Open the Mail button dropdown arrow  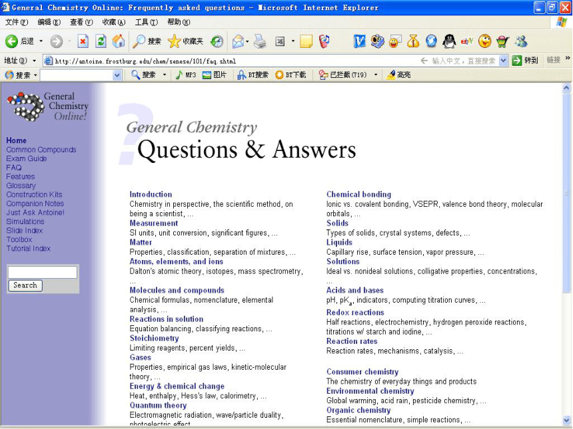[247, 41]
